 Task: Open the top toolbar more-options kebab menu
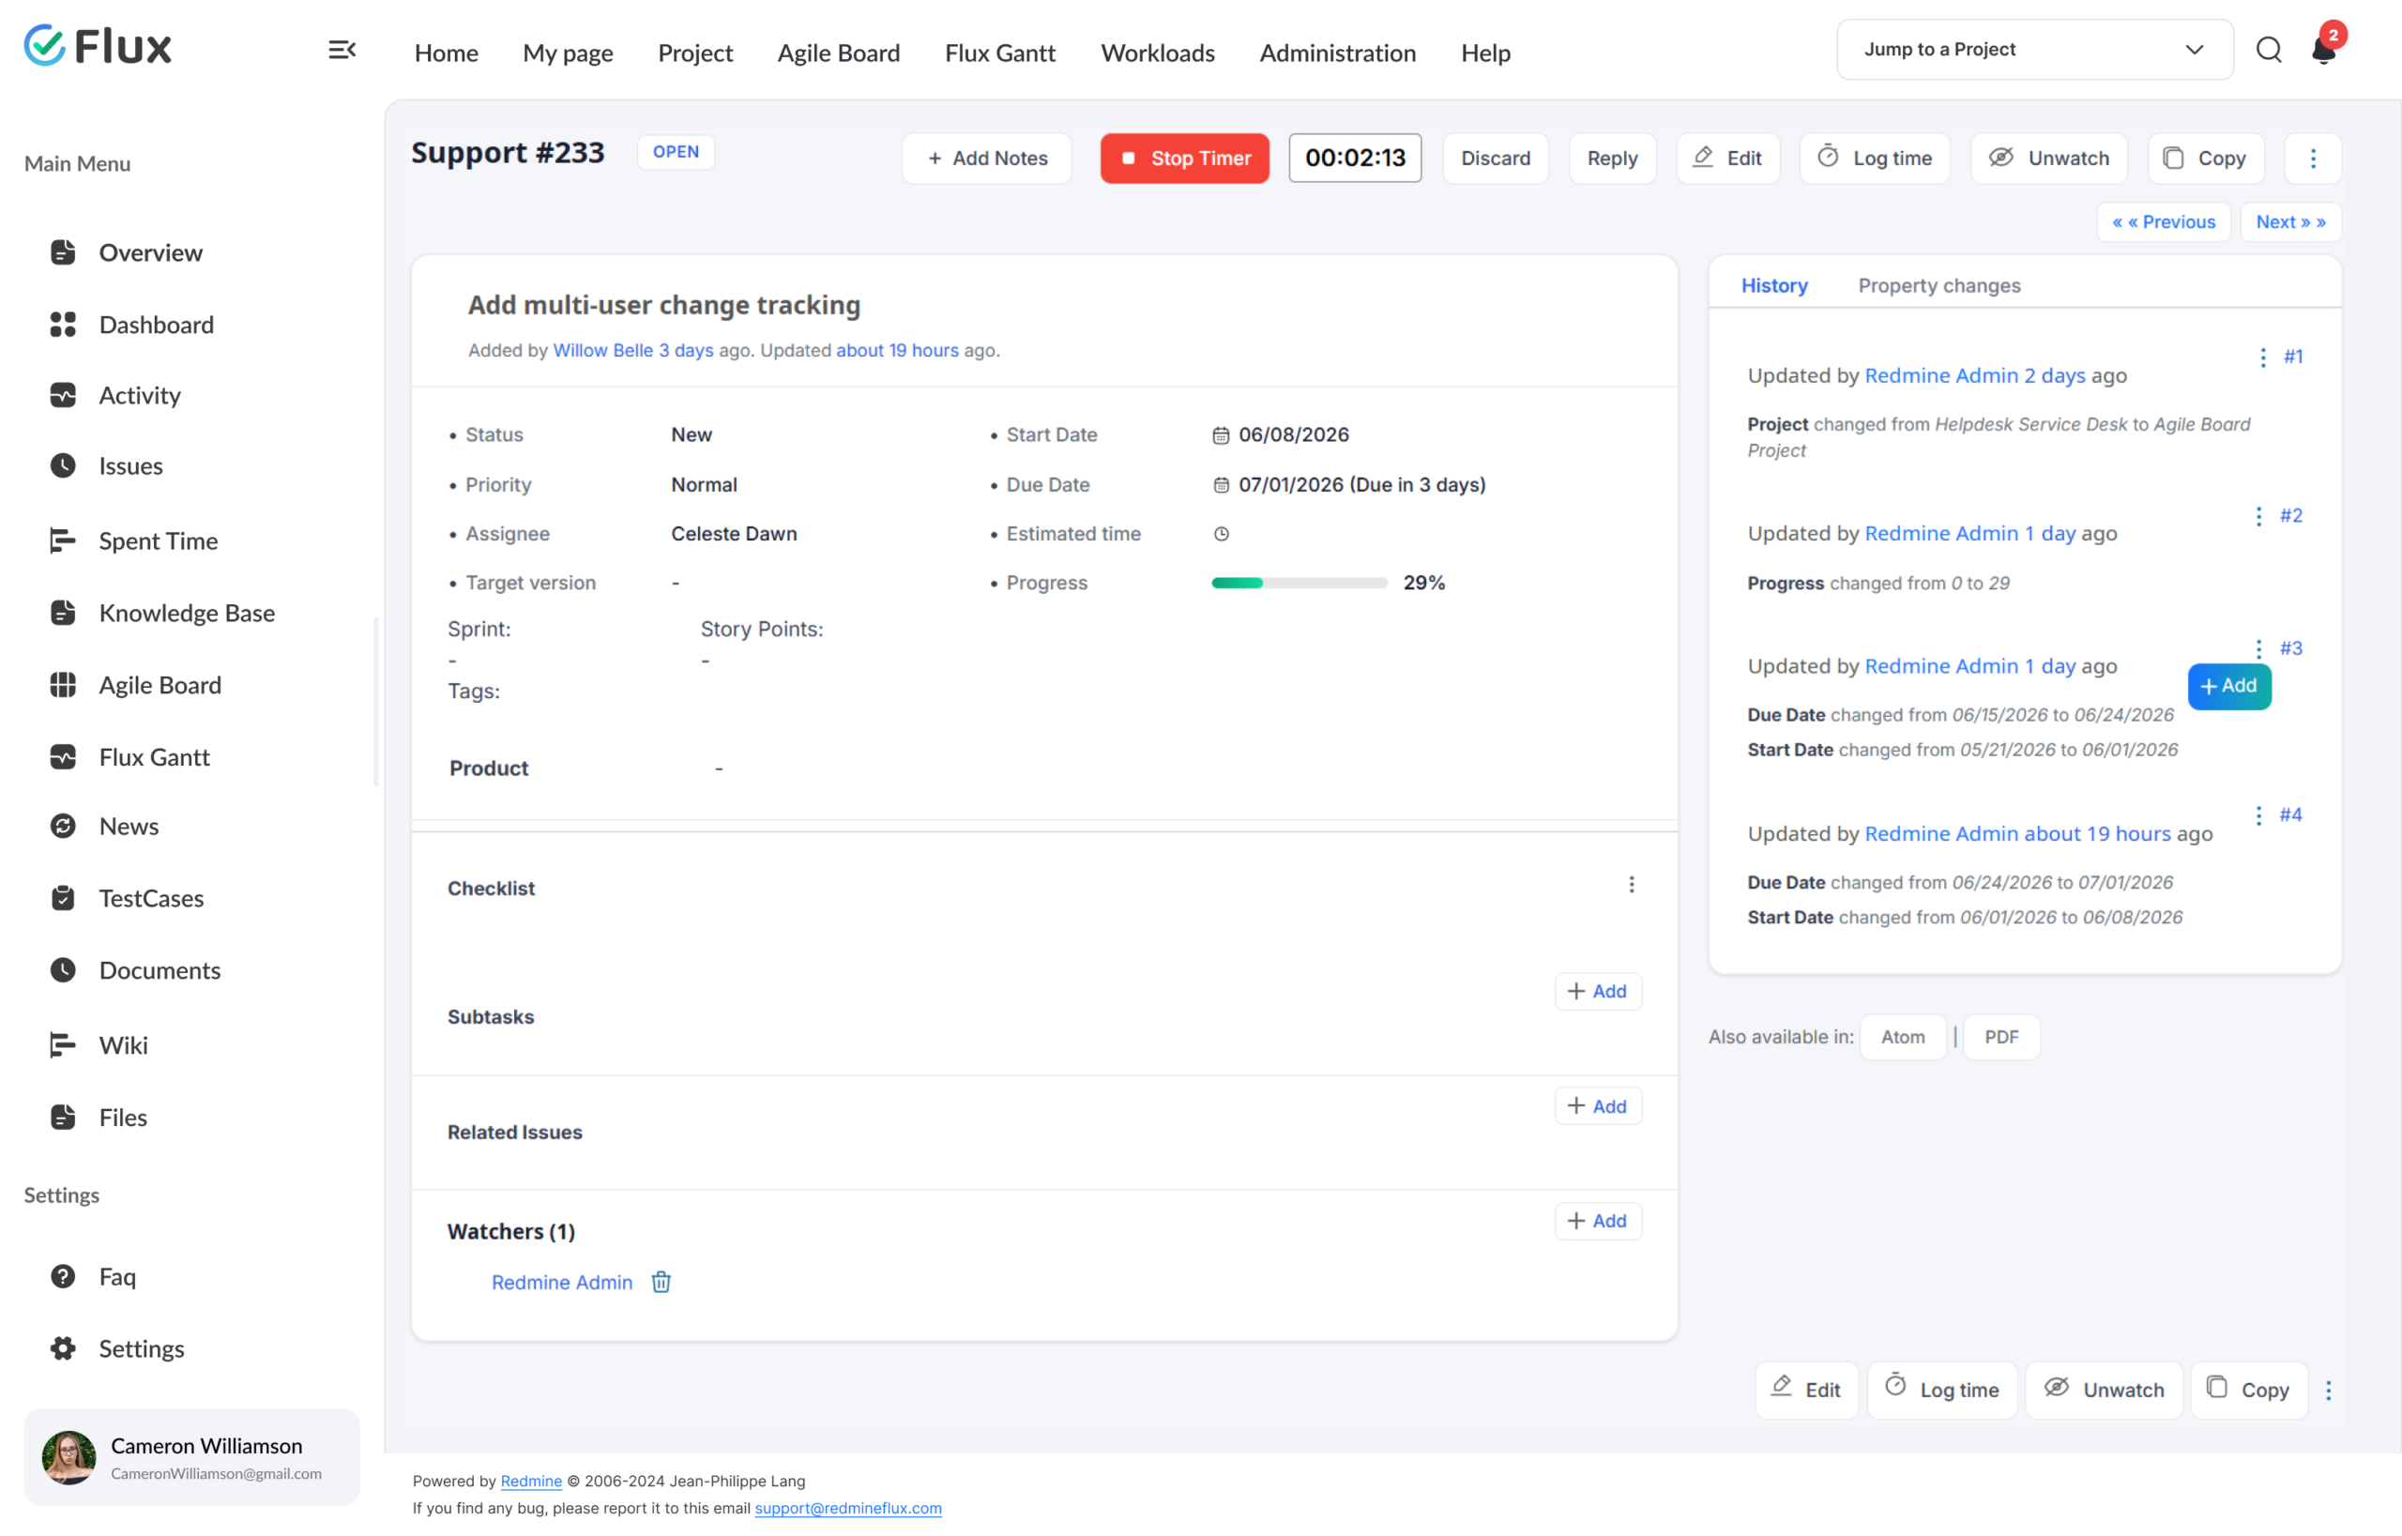(x=2313, y=158)
